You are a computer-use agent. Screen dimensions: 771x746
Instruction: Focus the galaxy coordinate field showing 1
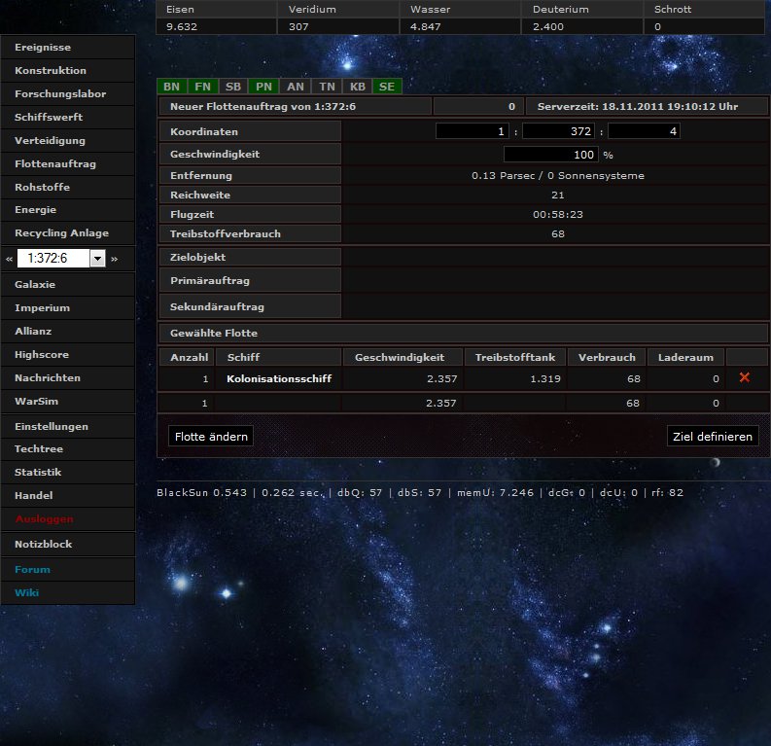(x=473, y=131)
